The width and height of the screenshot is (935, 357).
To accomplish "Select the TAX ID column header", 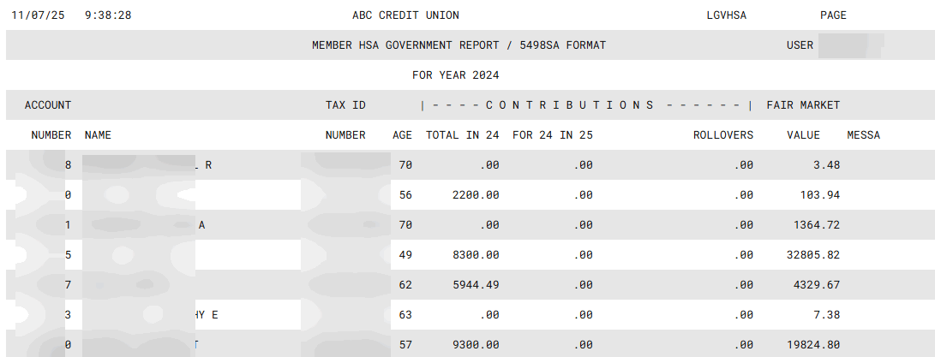I will click(x=345, y=105).
